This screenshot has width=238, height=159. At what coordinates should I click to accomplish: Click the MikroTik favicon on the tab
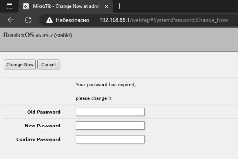(26, 6)
